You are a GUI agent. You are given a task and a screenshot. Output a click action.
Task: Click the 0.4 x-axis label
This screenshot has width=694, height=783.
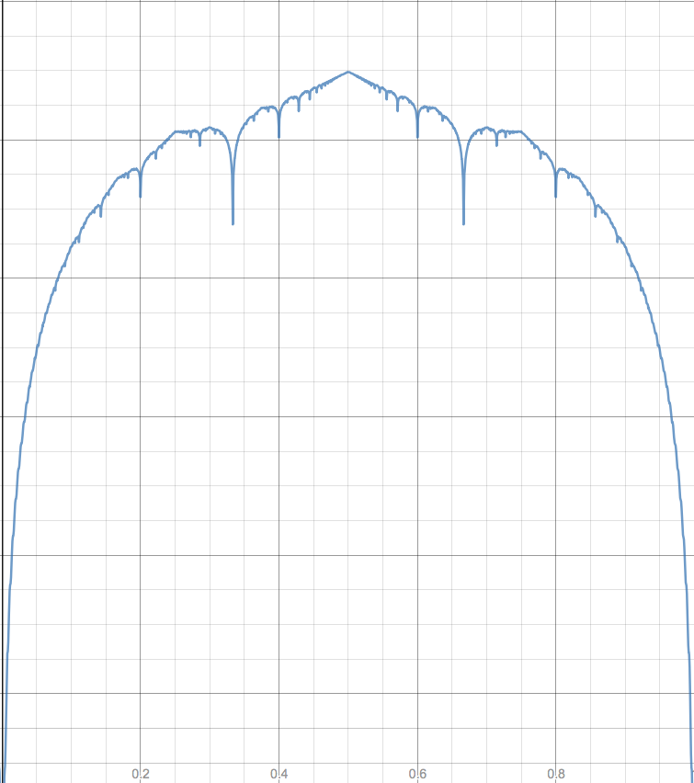click(x=279, y=774)
